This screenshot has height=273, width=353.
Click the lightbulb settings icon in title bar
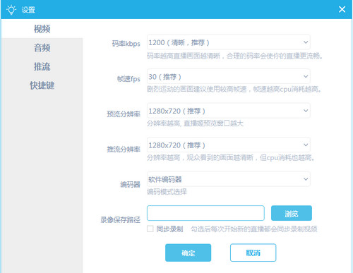point(11,10)
